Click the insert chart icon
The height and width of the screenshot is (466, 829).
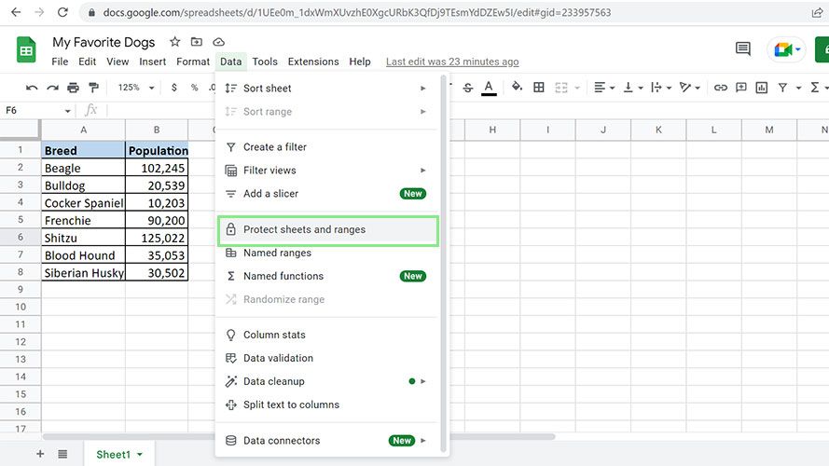[x=762, y=88]
